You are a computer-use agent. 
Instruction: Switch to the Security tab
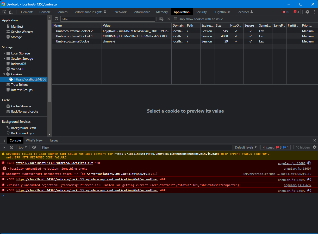(x=201, y=12)
